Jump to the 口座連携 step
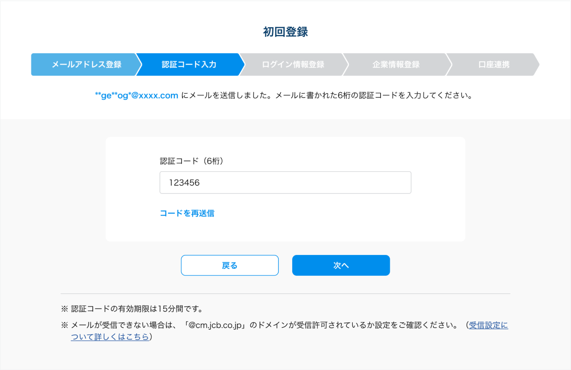The height and width of the screenshot is (370, 571). (493, 65)
